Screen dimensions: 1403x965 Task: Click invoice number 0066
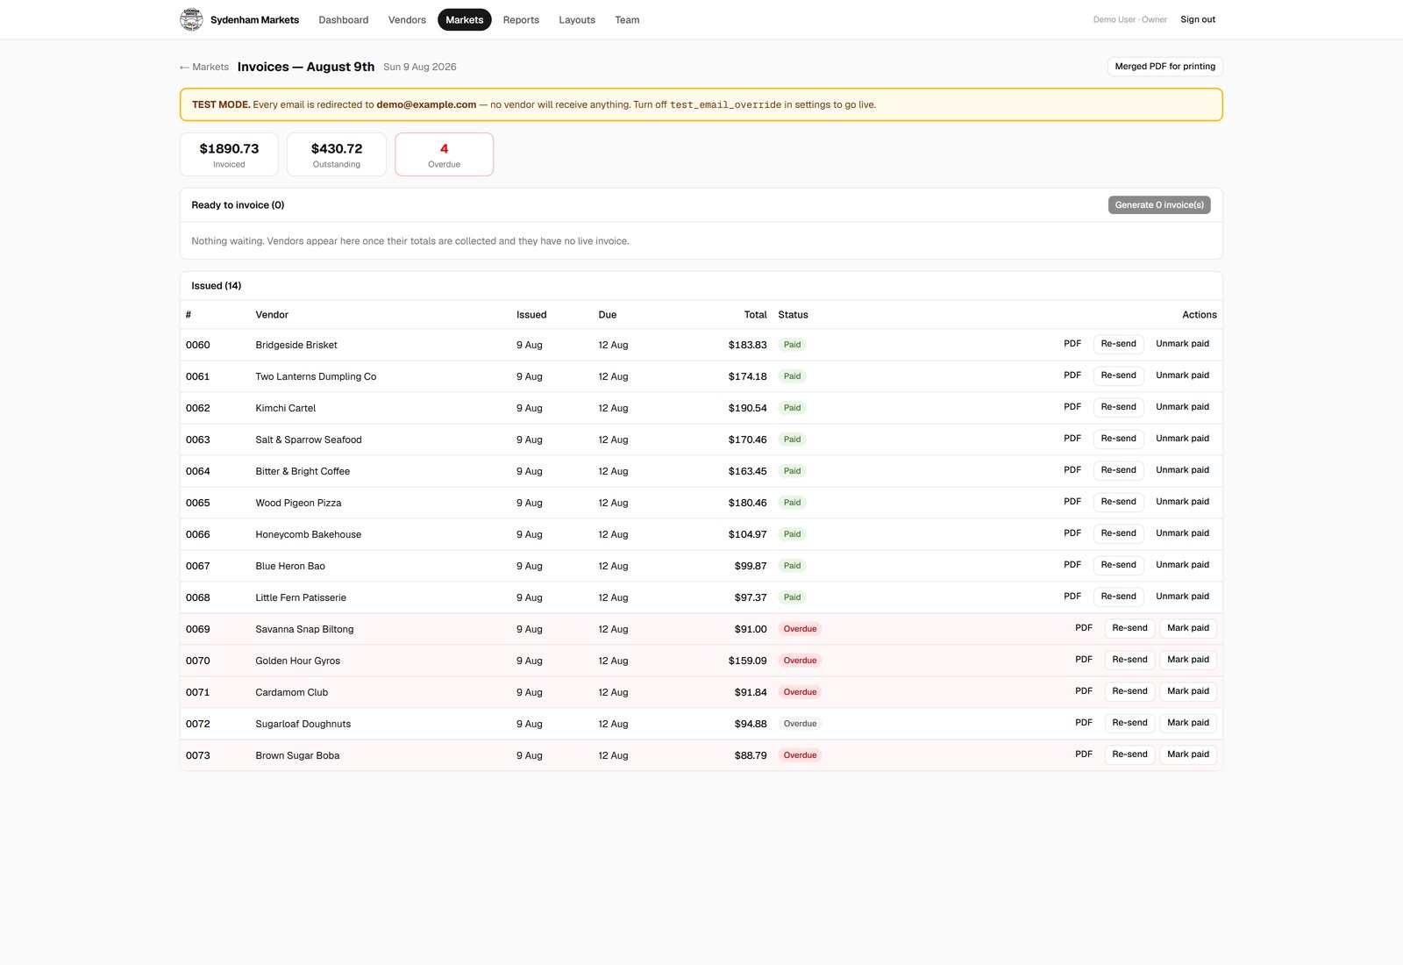(197, 534)
